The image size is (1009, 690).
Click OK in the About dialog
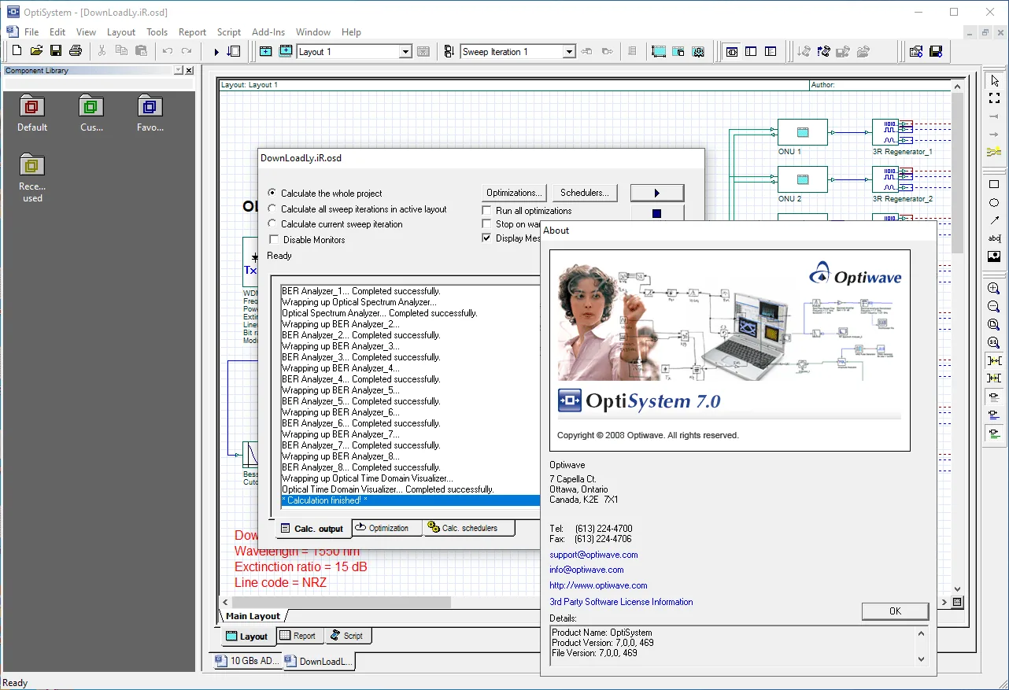(895, 611)
